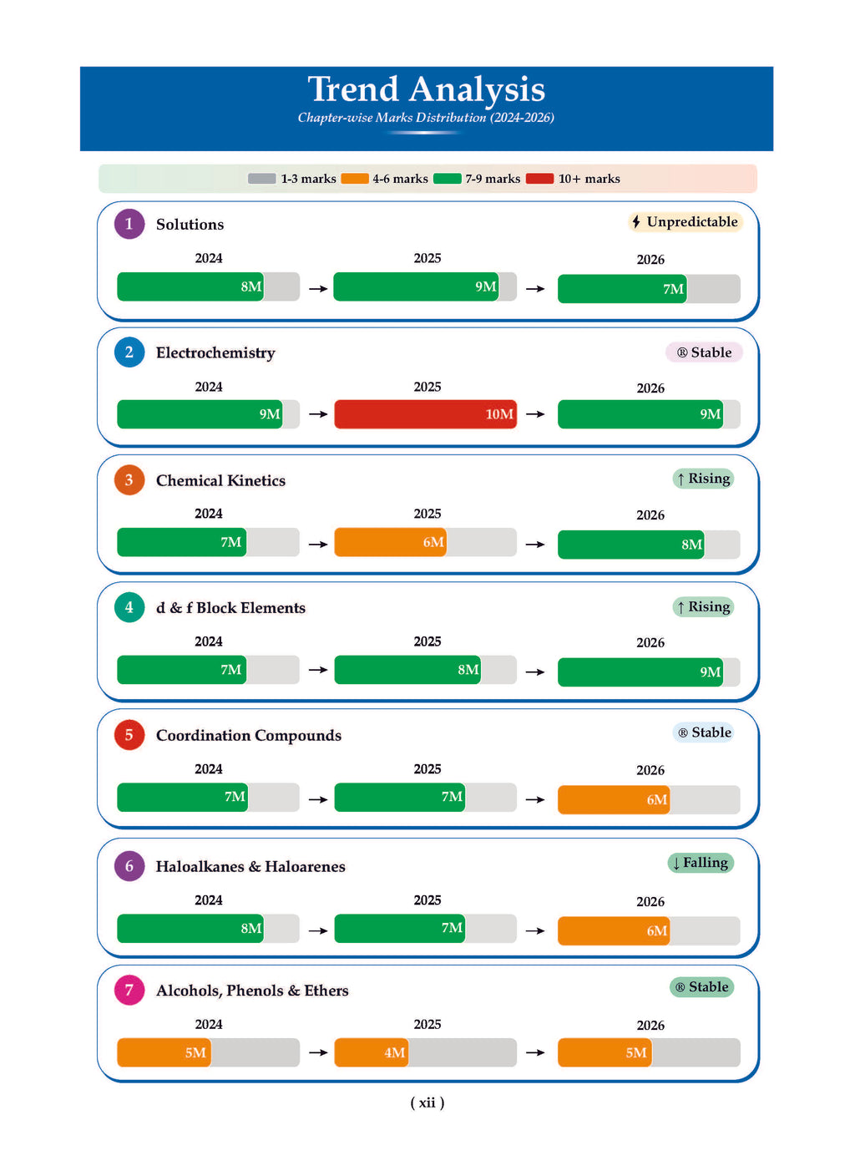Image resolution: width=855 pixels, height=1176 pixels.
Task: Click the page number xii at bottom
Action: (427, 1102)
